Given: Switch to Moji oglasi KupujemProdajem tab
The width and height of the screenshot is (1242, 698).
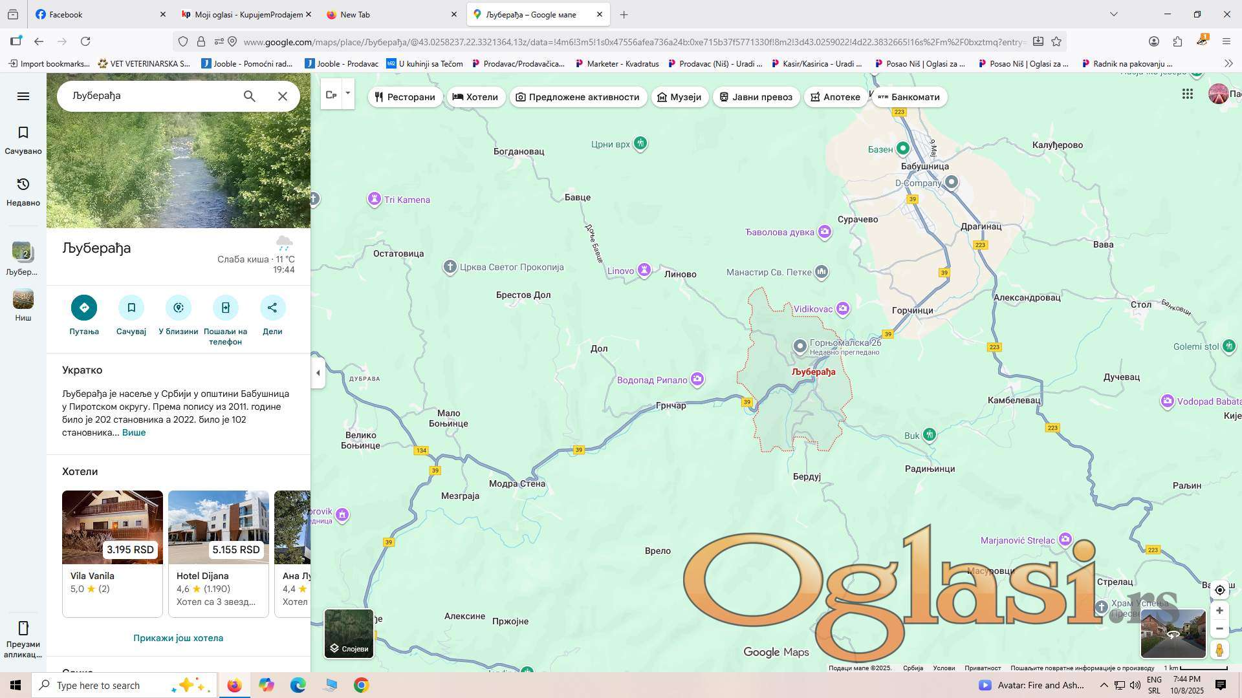Looking at the screenshot, I should click(247, 14).
